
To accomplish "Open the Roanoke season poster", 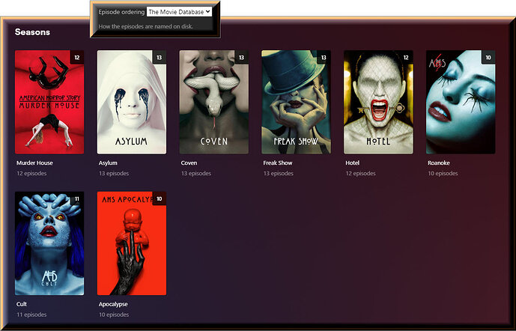I will 461,102.
